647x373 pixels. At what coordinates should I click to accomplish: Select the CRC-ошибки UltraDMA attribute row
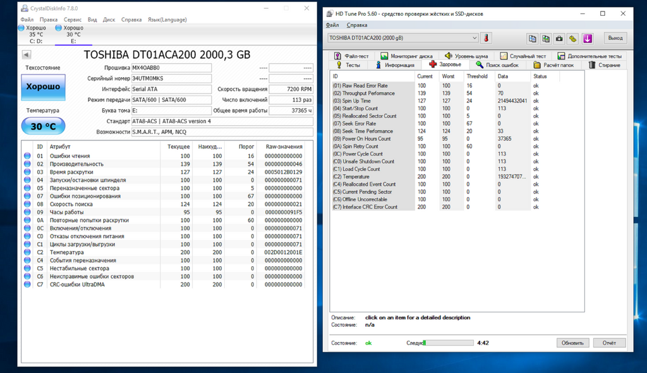(x=164, y=284)
